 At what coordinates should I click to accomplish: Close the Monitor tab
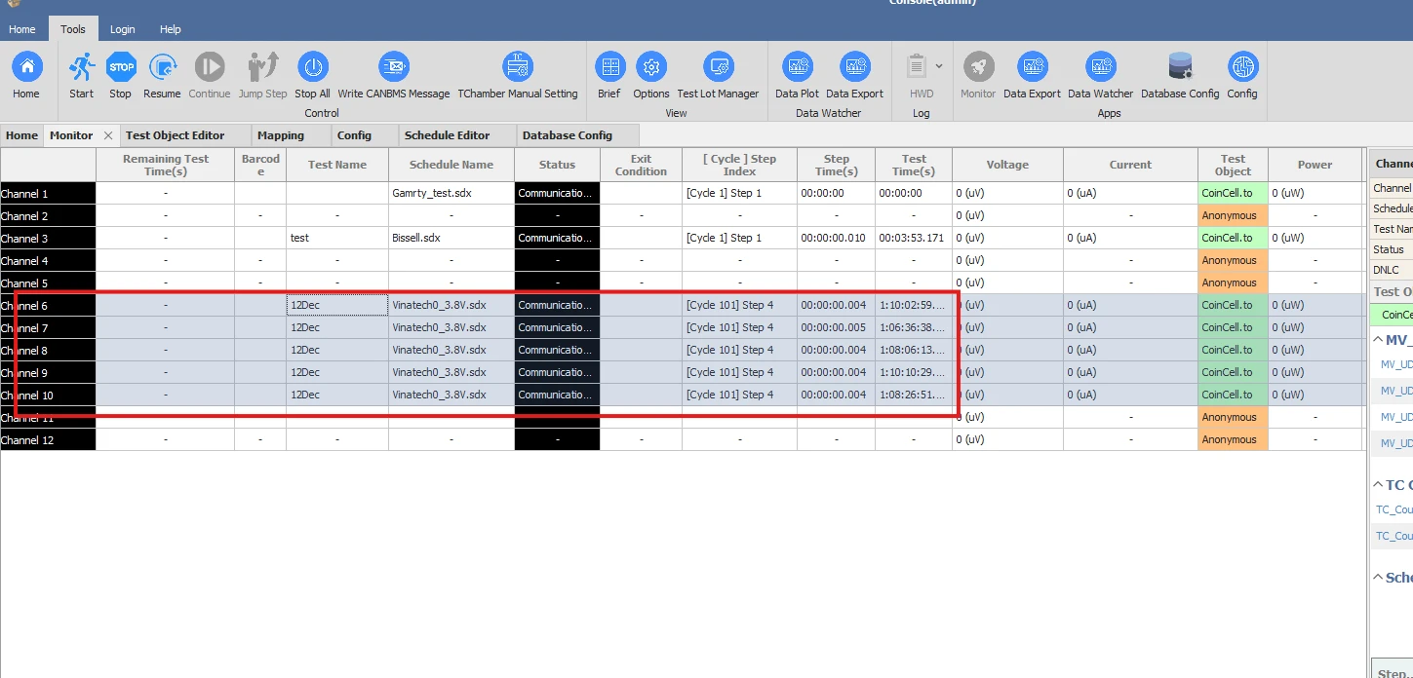108,135
